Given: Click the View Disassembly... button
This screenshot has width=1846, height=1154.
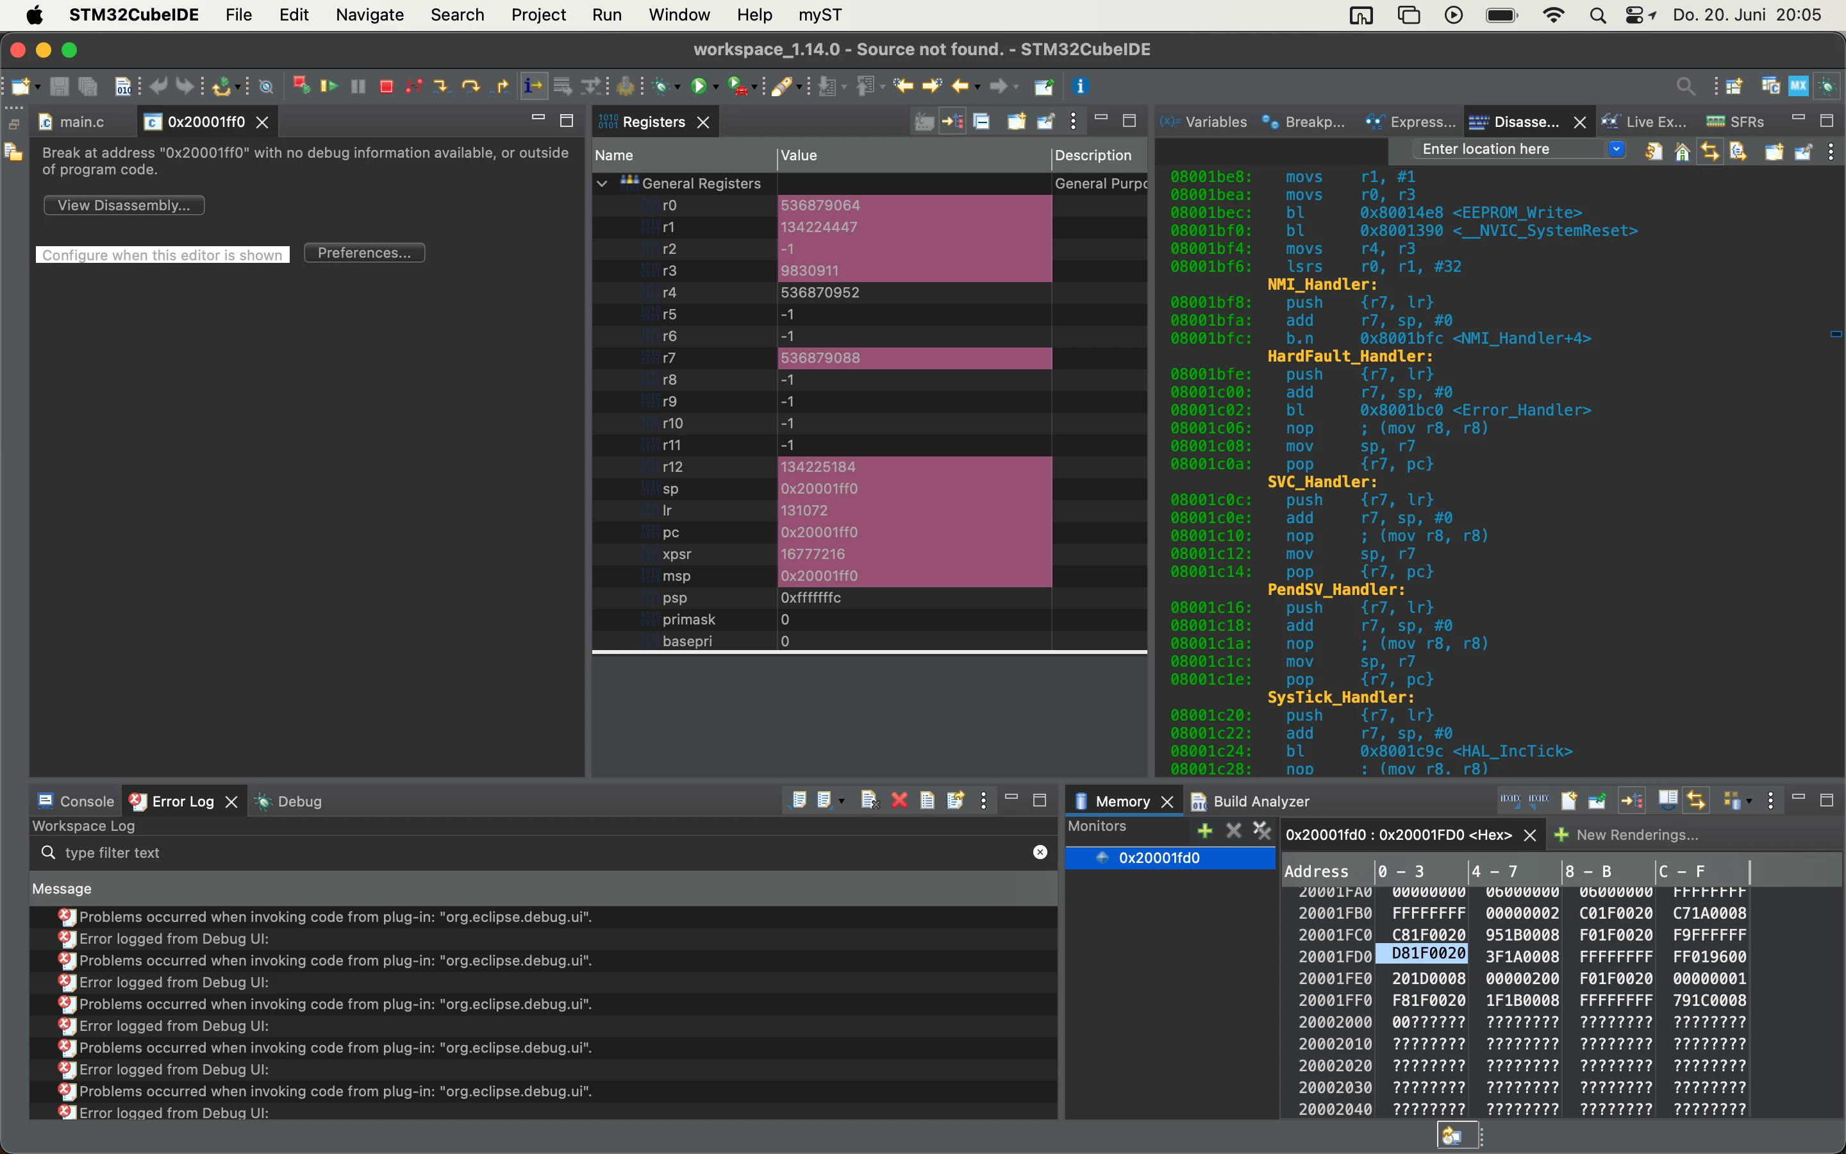Looking at the screenshot, I should click(x=124, y=205).
